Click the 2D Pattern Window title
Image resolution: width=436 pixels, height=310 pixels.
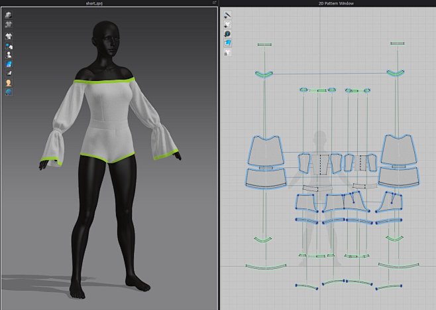[327, 3]
